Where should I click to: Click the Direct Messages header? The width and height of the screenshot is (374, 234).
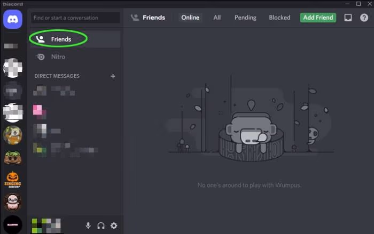pyautogui.click(x=57, y=76)
